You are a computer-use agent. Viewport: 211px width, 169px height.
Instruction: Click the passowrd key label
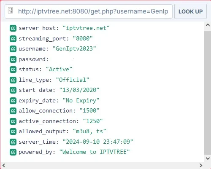[x=33, y=59]
